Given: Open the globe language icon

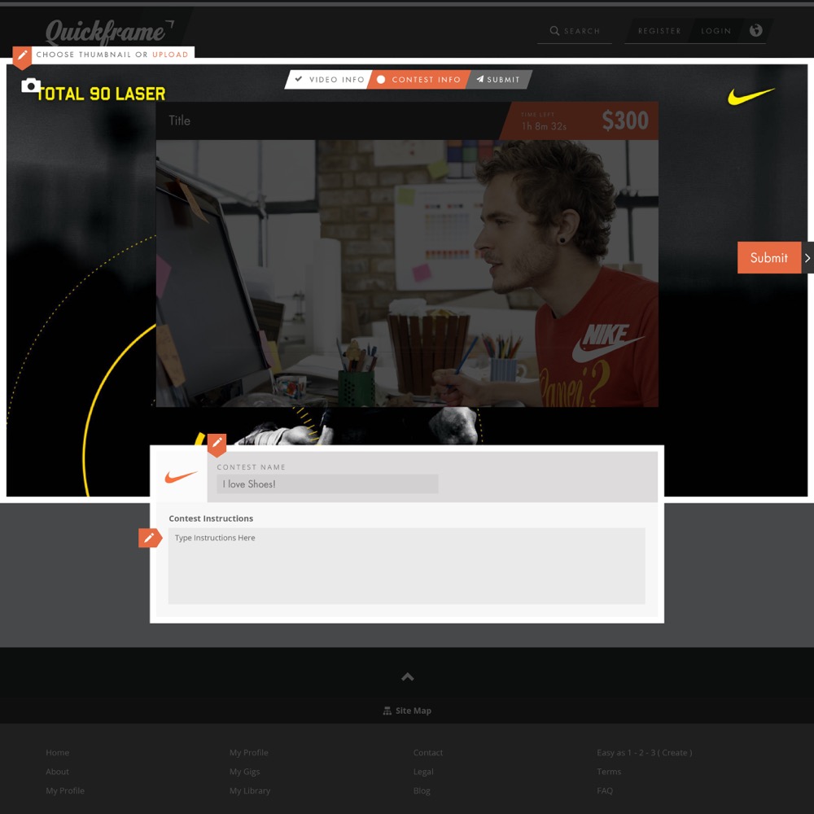Looking at the screenshot, I should [x=756, y=30].
